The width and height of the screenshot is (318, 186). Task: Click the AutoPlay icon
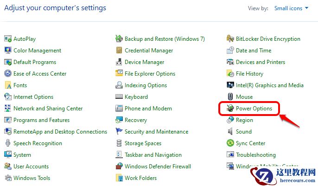pyautogui.click(x=8, y=39)
